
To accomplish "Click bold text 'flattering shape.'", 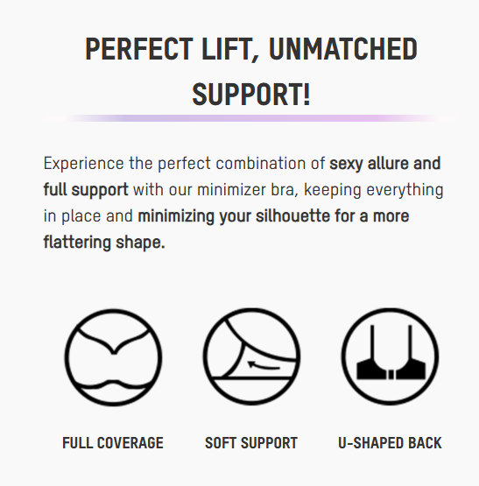I will 104,243.
